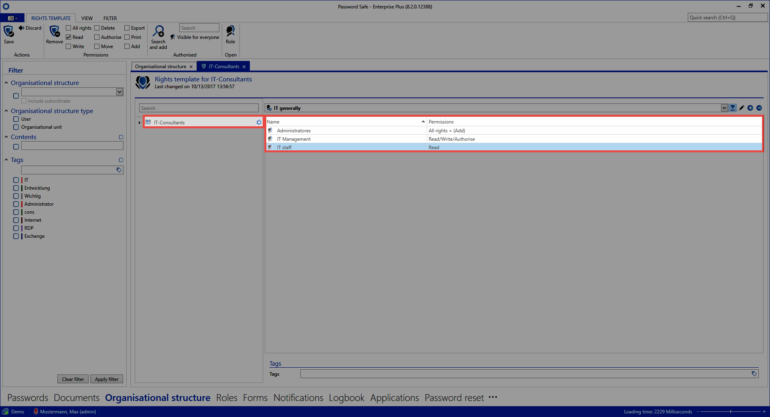770x417 pixels.
Task: Select the IT Management role icon
Action: [x=270, y=139]
